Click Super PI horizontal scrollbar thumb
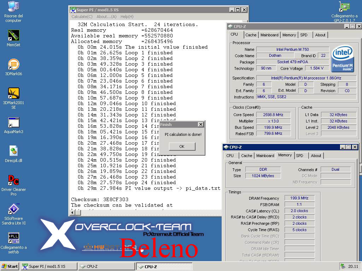This screenshot has width=362, height=271. tap(78, 213)
